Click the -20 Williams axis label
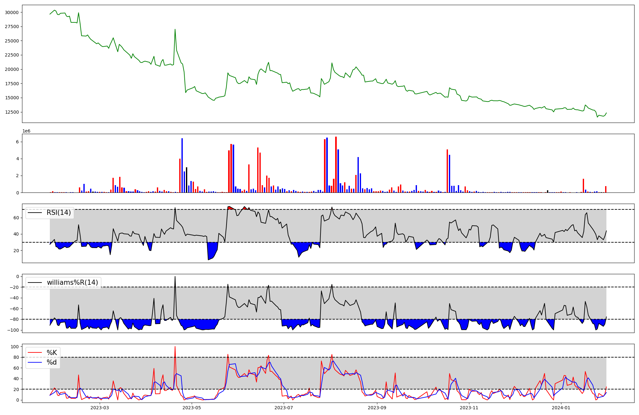 (x=14, y=287)
